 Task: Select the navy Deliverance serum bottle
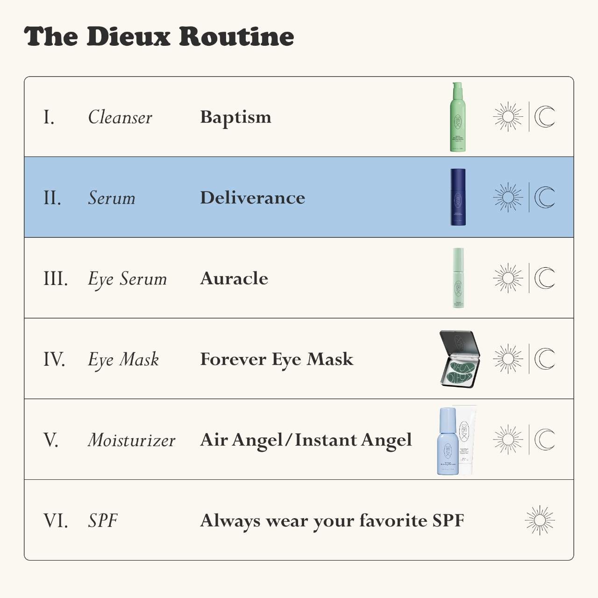tap(458, 197)
